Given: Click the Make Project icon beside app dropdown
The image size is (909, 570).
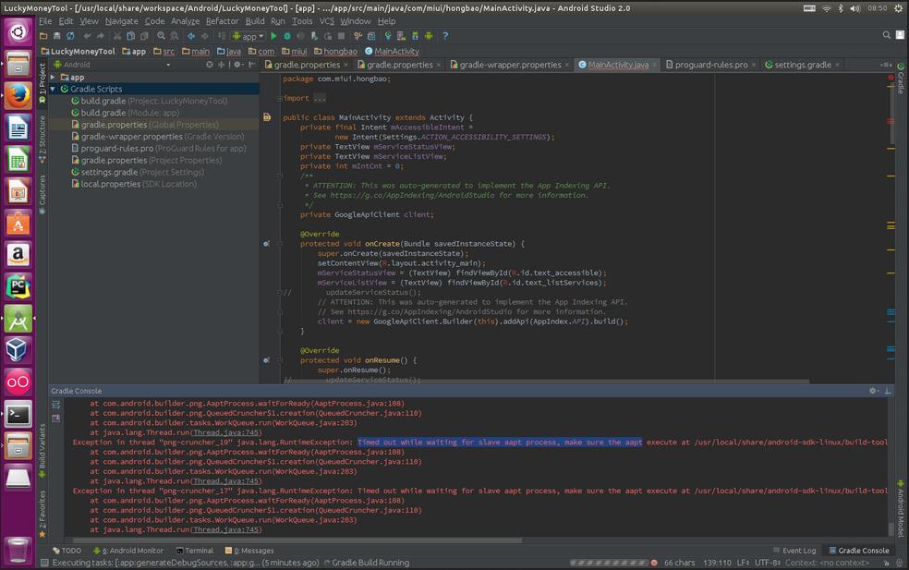Looking at the screenshot, I should 222,36.
